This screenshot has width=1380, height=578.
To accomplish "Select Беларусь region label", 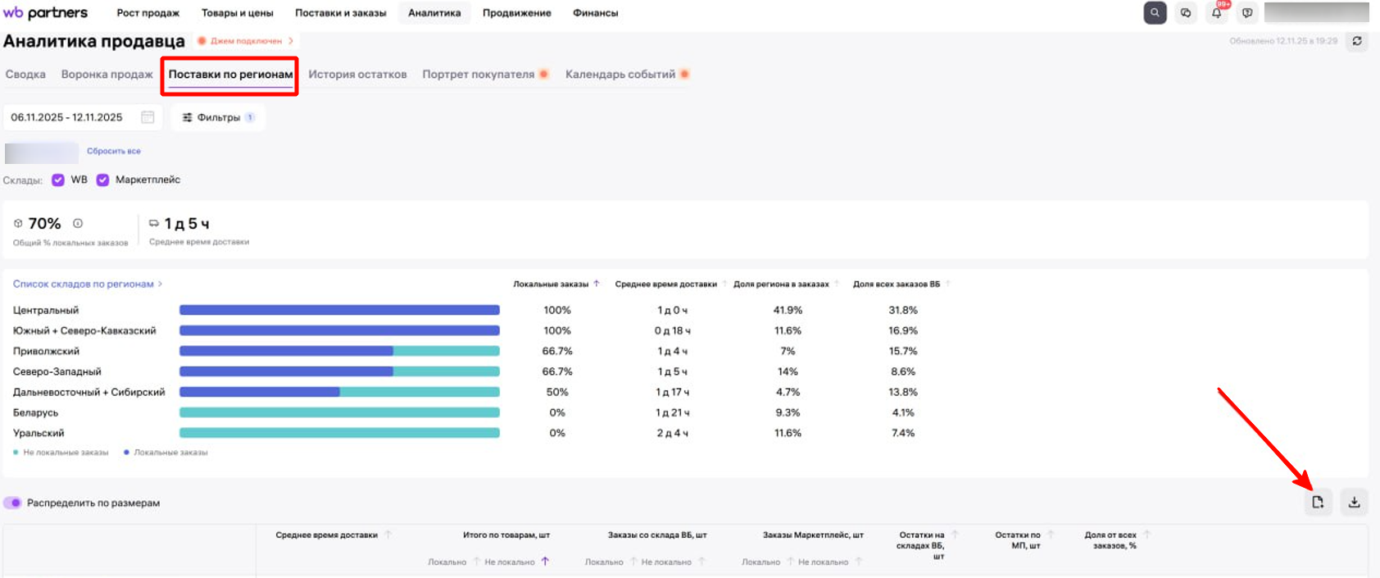I will pos(35,412).
